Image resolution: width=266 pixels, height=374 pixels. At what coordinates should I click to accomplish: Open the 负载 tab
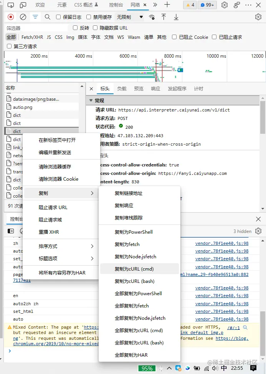point(122,89)
